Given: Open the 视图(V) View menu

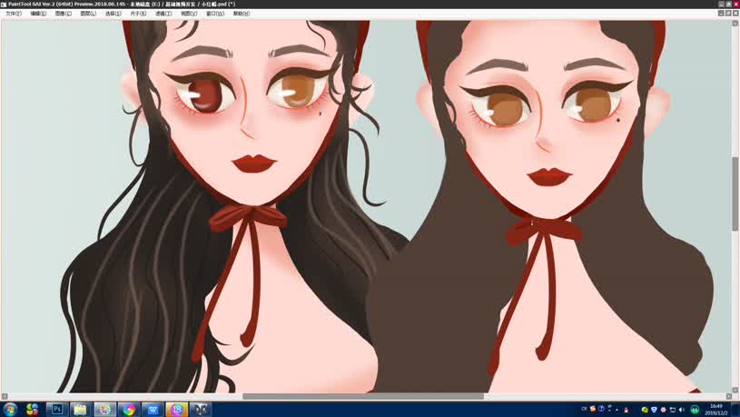Looking at the screenshot, I should 189,14.
